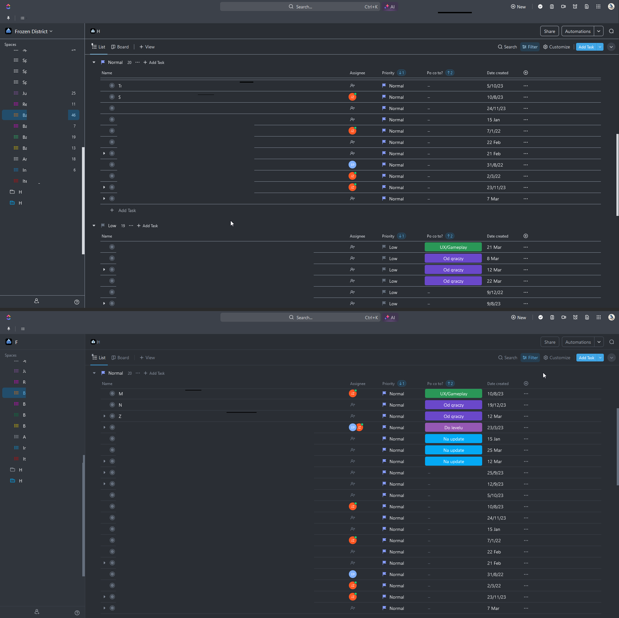Upper window: click the Customize button

(557, 47)
